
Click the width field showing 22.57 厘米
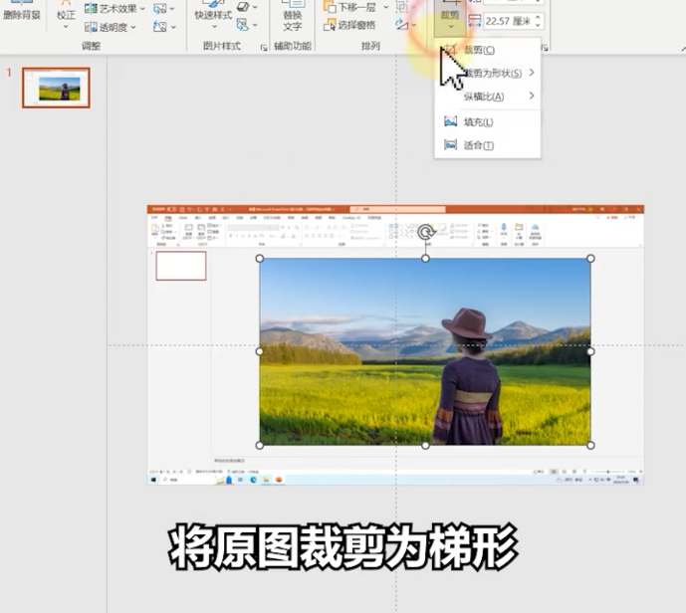tap(509, 21)
